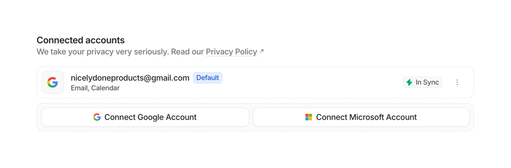Viewport: 511px width, 168px height.
Task: Click the external link arrow after Privacy Policy
Action: pos(262,51)
